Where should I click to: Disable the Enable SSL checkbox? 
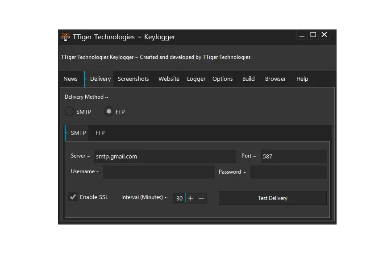(73, 196)
